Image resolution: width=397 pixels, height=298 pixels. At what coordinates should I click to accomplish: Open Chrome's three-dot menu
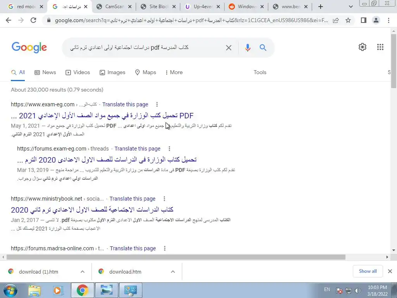coord(388,20)
